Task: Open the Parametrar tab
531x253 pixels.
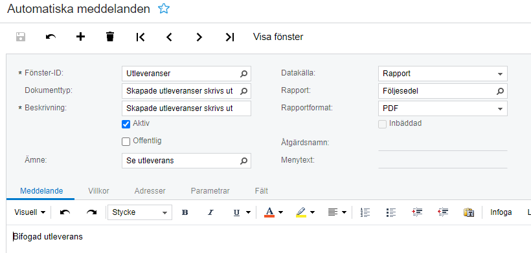Action: (x=210, y=191)
